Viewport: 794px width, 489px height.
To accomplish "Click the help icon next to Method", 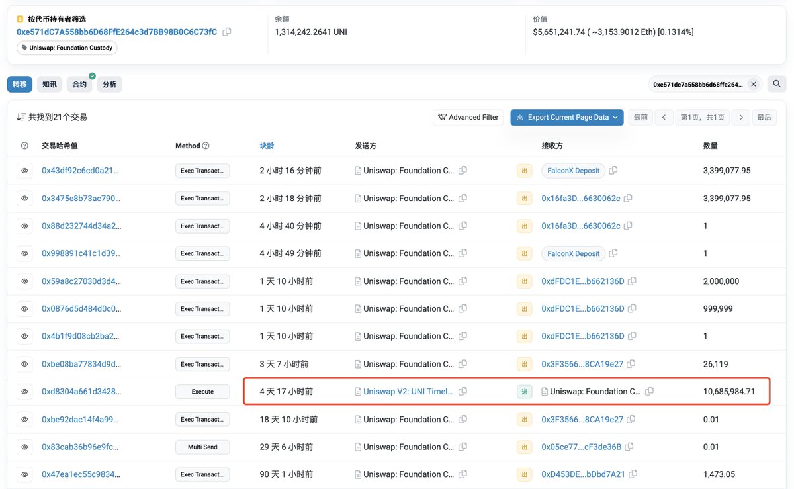I will [x=206, y=146].
